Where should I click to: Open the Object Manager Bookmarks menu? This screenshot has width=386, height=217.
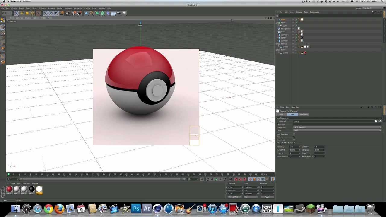point(314,12)
